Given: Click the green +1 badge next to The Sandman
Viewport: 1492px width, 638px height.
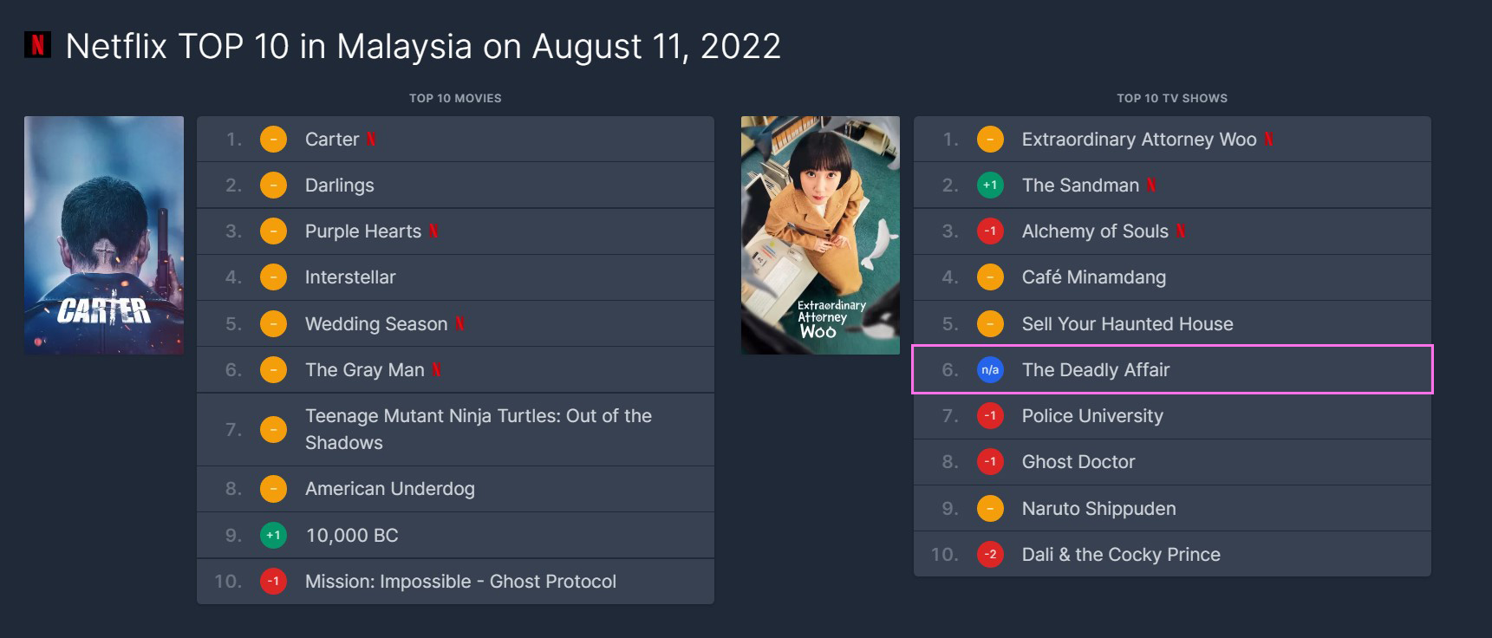Looking at the screenshot, I should pyautogui.click(x=990, y=185).
